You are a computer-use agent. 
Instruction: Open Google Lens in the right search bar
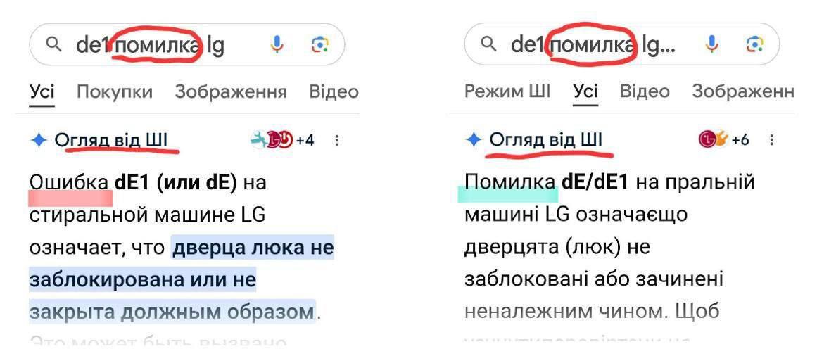click(754, 45)
